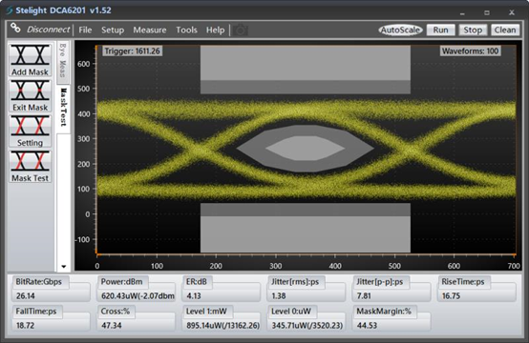This screenshot has width=529, height=343.
Task: Click the Stelight logo icon in title bar
Action: click(x=10, y=10)
